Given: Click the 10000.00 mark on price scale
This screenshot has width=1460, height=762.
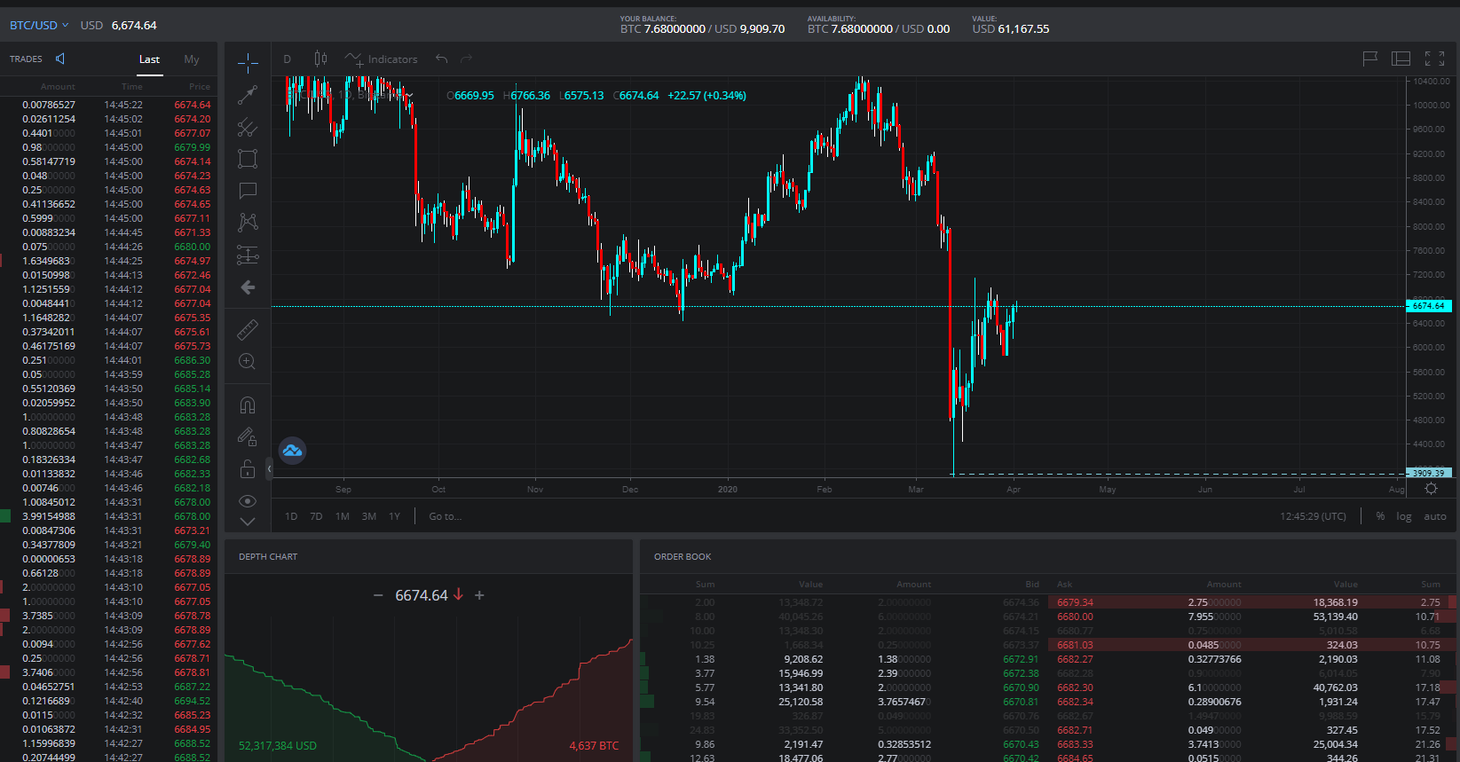Looking at the screenshot, I should click(x=1432, y=106).
